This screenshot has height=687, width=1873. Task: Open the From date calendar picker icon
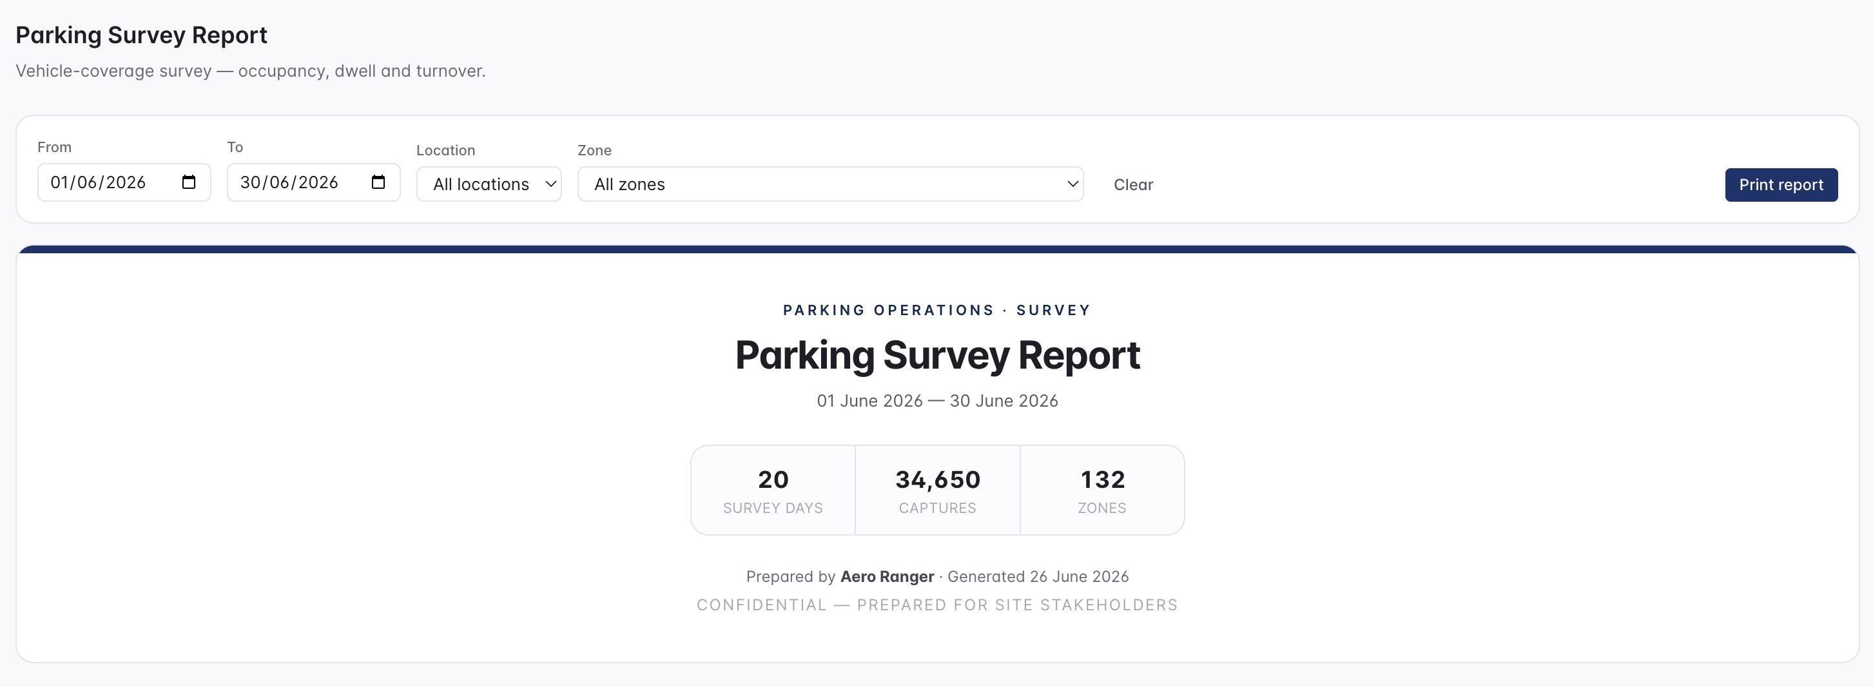coord(189,182)
